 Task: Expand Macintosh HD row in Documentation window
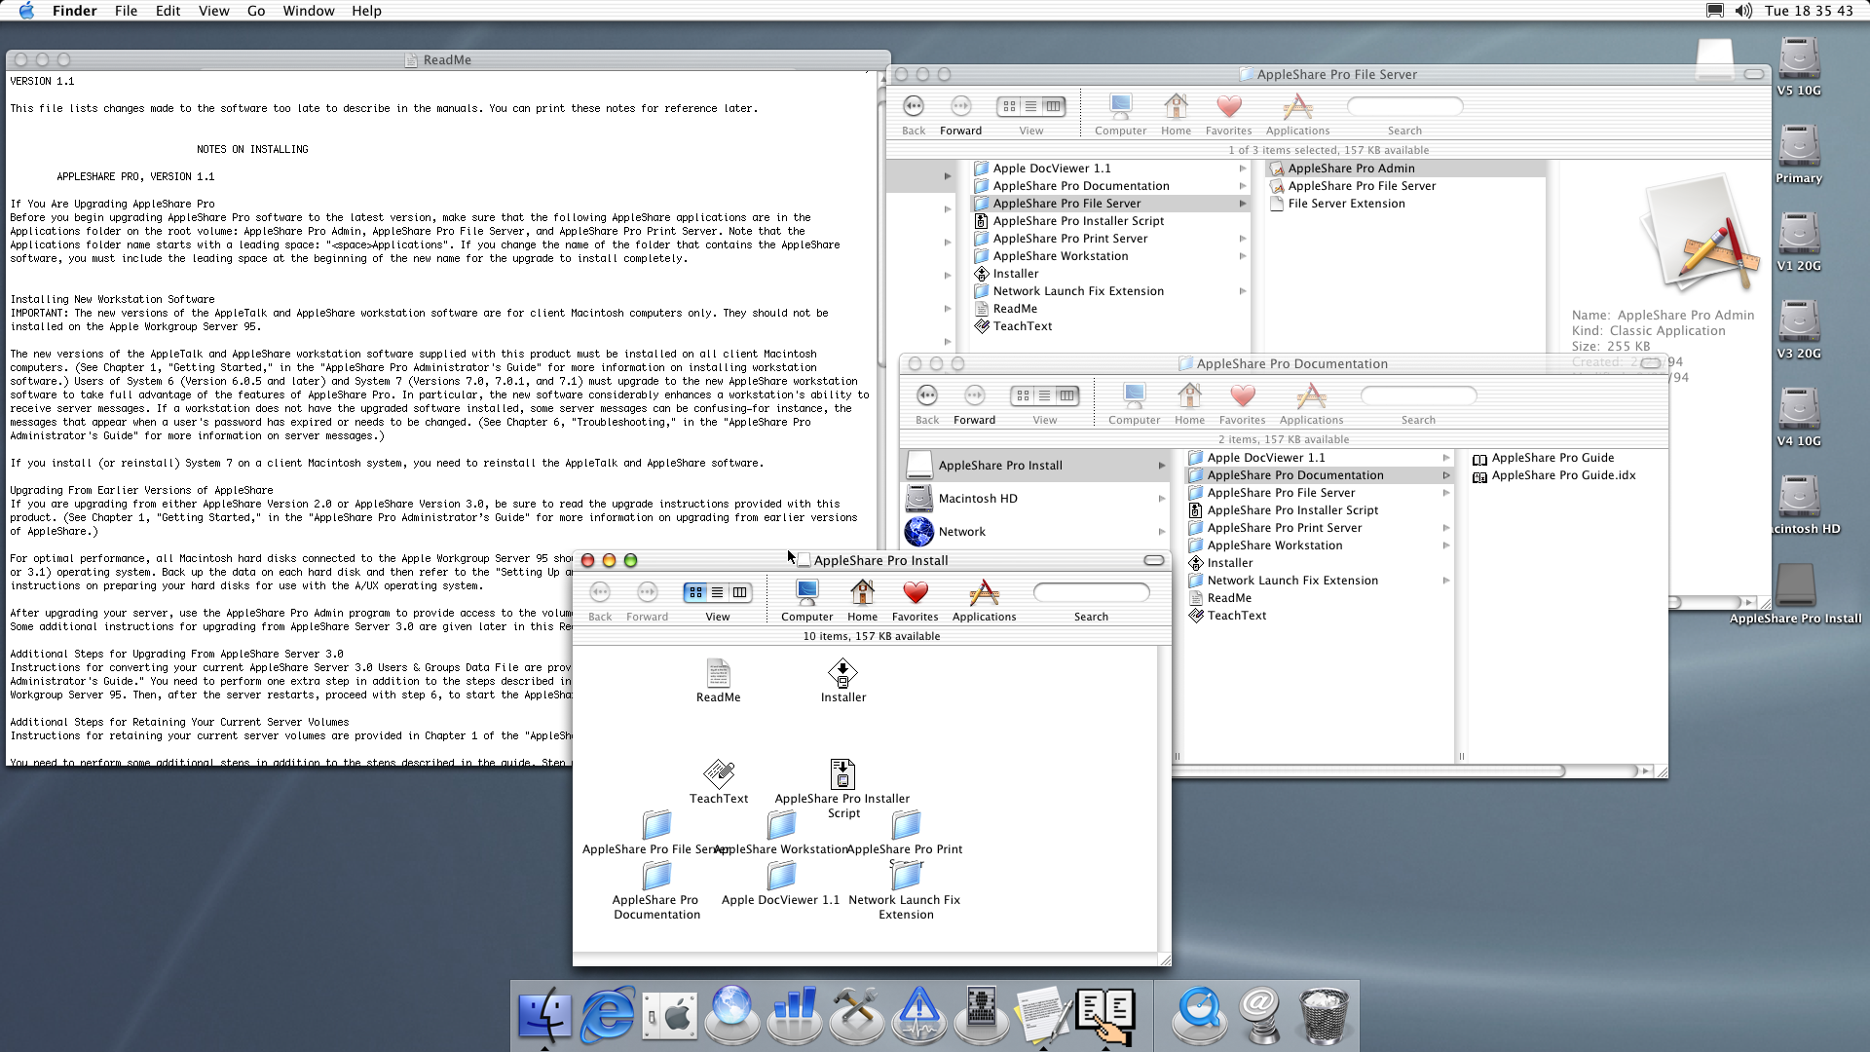[x=1162, y=499]
